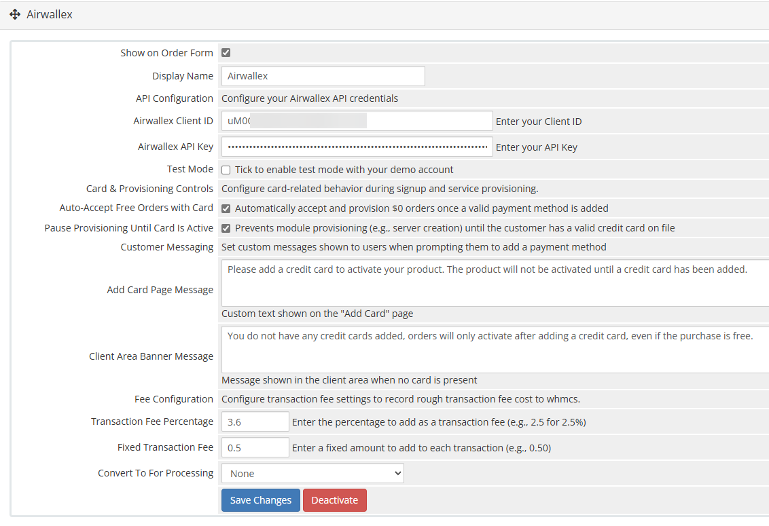Click inside the Display Name field
Screen dimensions: 769x526
pyautogui.click(x=322, y=75)
